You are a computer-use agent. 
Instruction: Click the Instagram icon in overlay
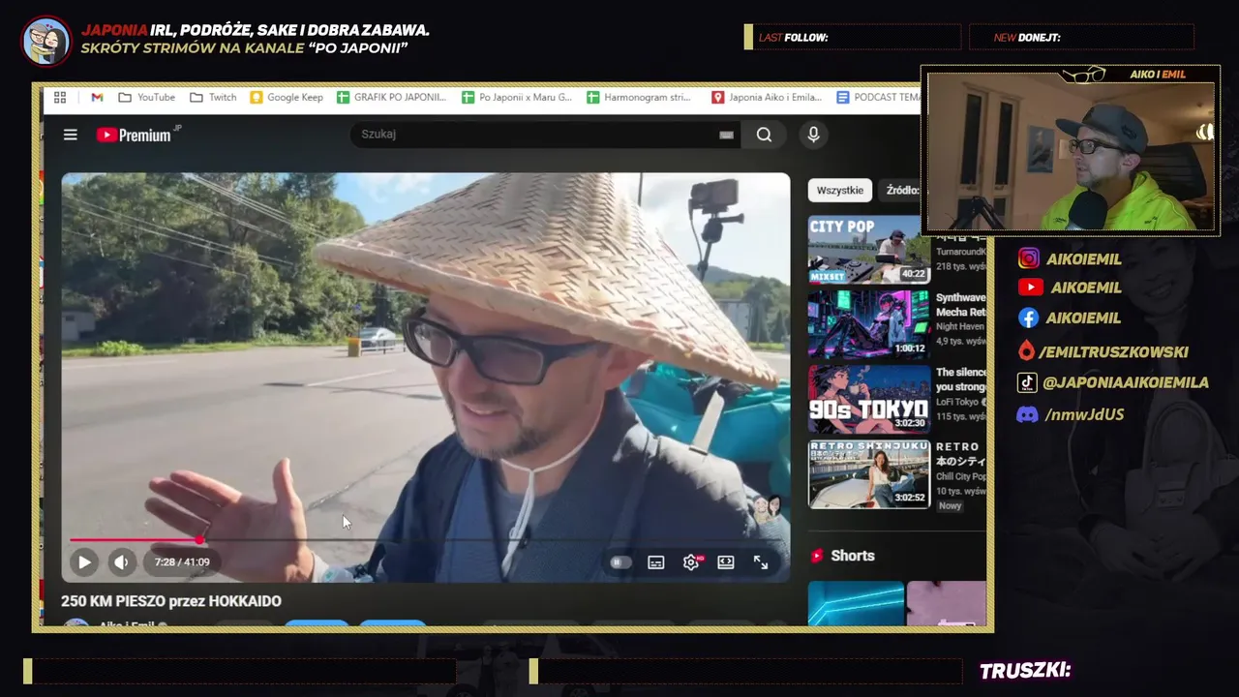pos(1029,258)
